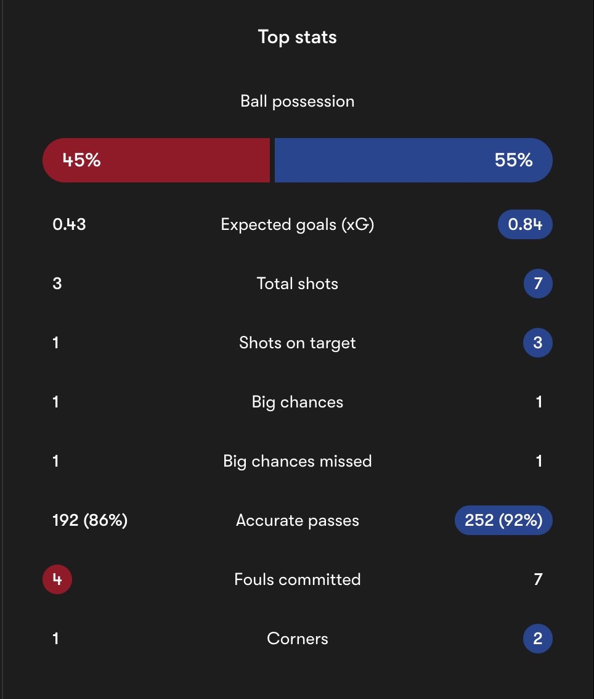Screen dimensions: 594x699
Task: Click the Top stats heading
Action: point(297,37)
